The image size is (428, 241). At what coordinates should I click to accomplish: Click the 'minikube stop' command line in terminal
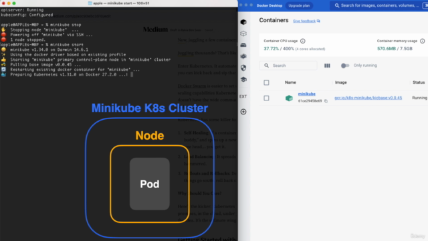tap(41, 25)
